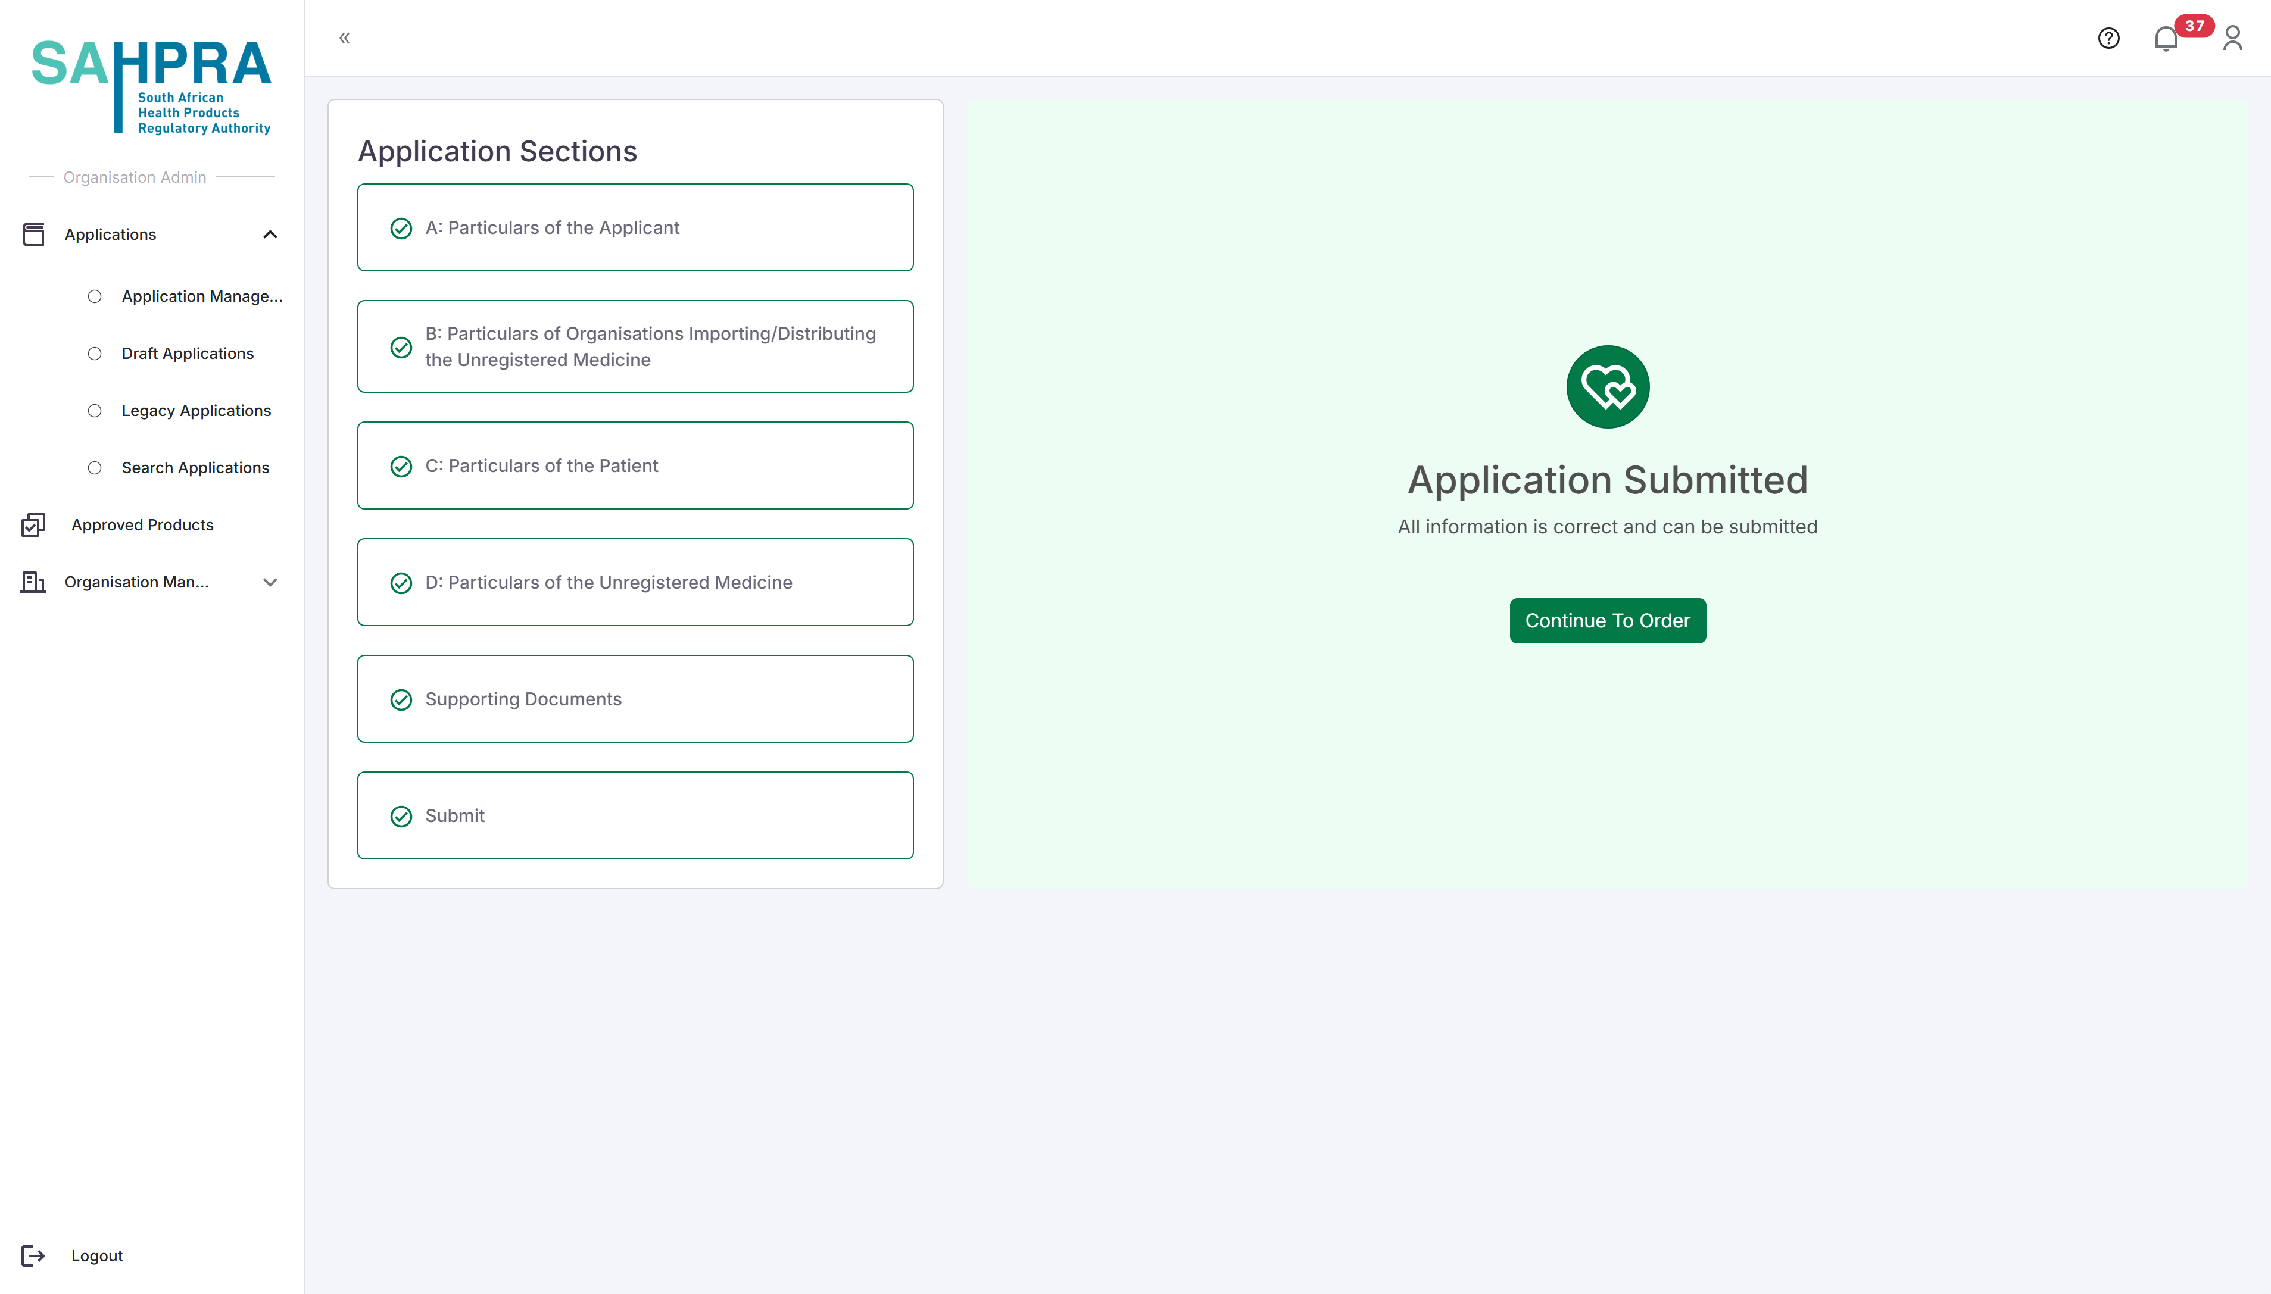Click the Logout link
The width and height of the screenshot is (2271, 1294).
coord(97,1256)
